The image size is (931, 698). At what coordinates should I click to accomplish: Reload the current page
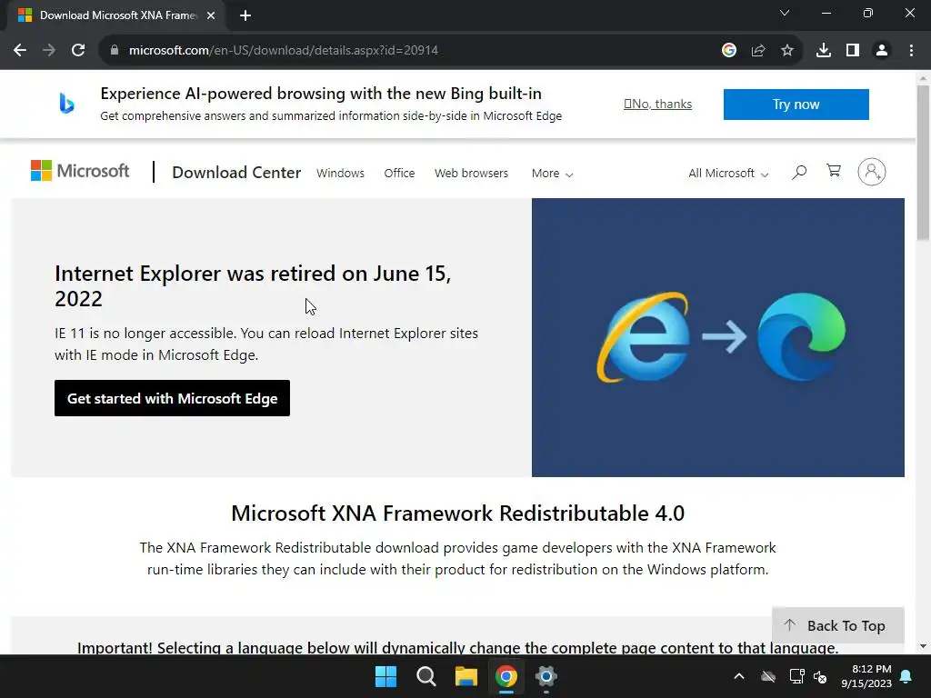(78, 51)
